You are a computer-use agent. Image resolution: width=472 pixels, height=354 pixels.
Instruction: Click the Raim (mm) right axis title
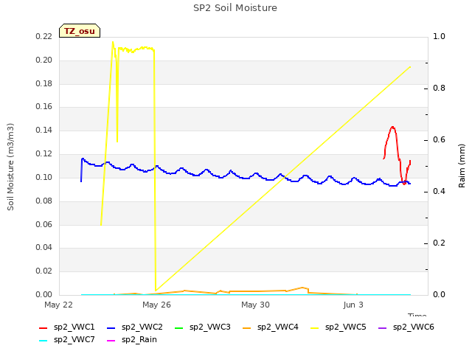[462, 166]
